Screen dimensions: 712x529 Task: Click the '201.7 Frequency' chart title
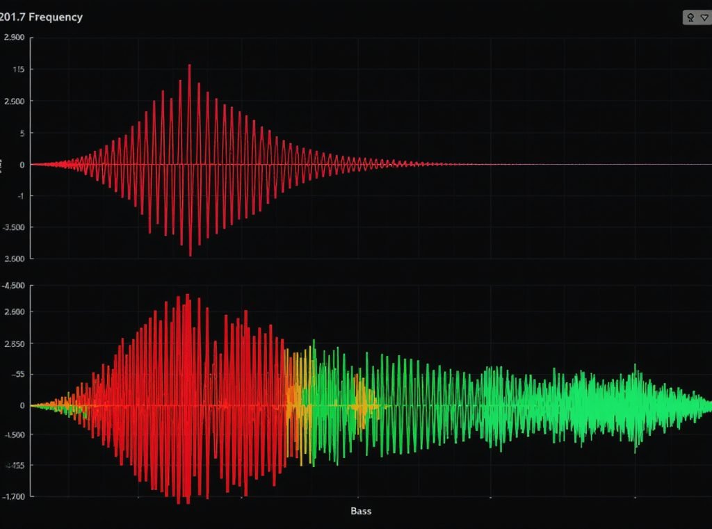click(41, 17)
